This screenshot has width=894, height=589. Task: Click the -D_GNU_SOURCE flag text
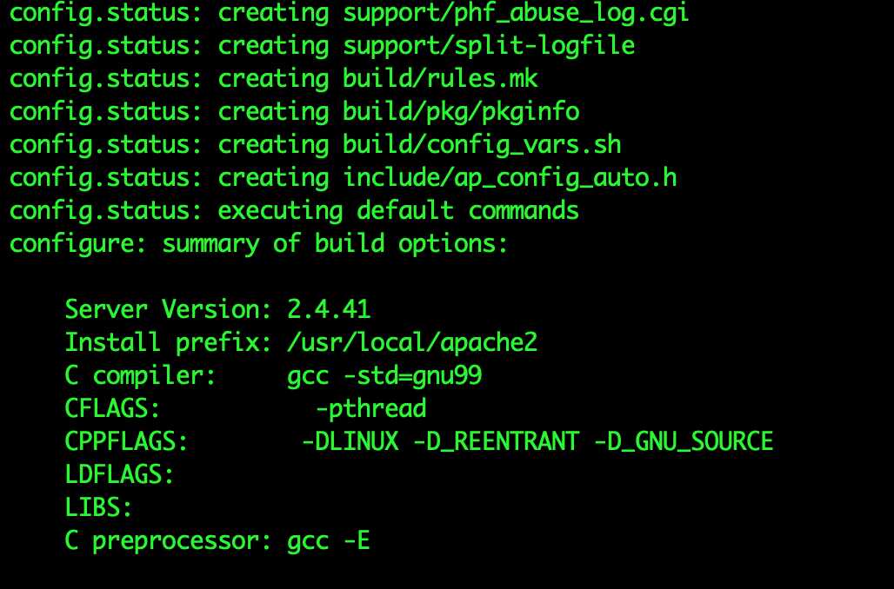tap(684, 441)
